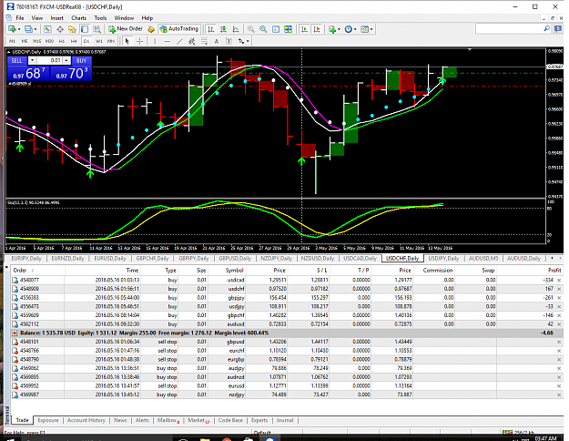
Task: Launch MetaEditor yellow book icon
Action: (x=151, y=29)
